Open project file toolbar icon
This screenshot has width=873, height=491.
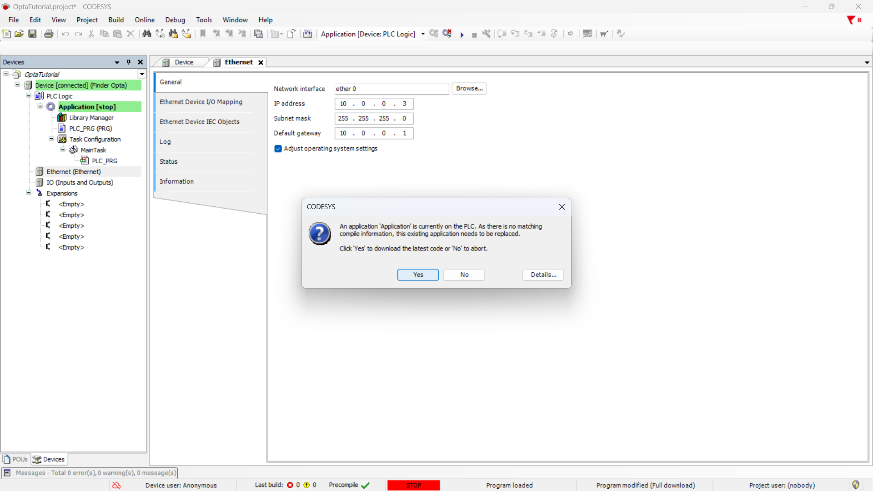[19, 34]
